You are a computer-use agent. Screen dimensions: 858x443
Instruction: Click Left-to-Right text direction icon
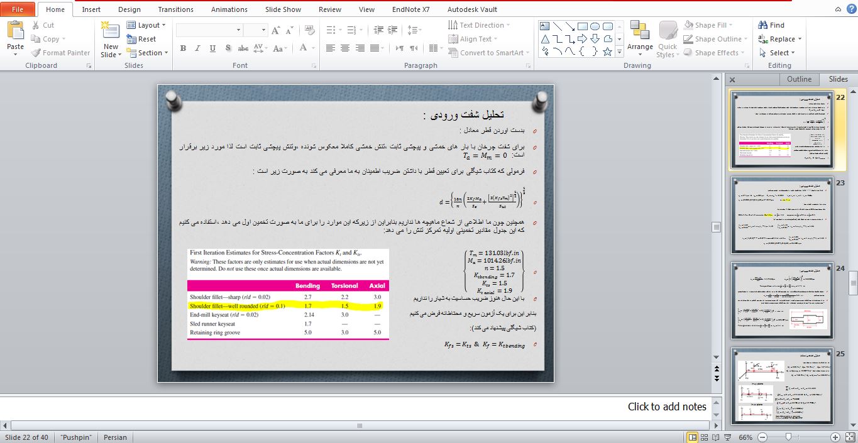[x=399, y=48]
